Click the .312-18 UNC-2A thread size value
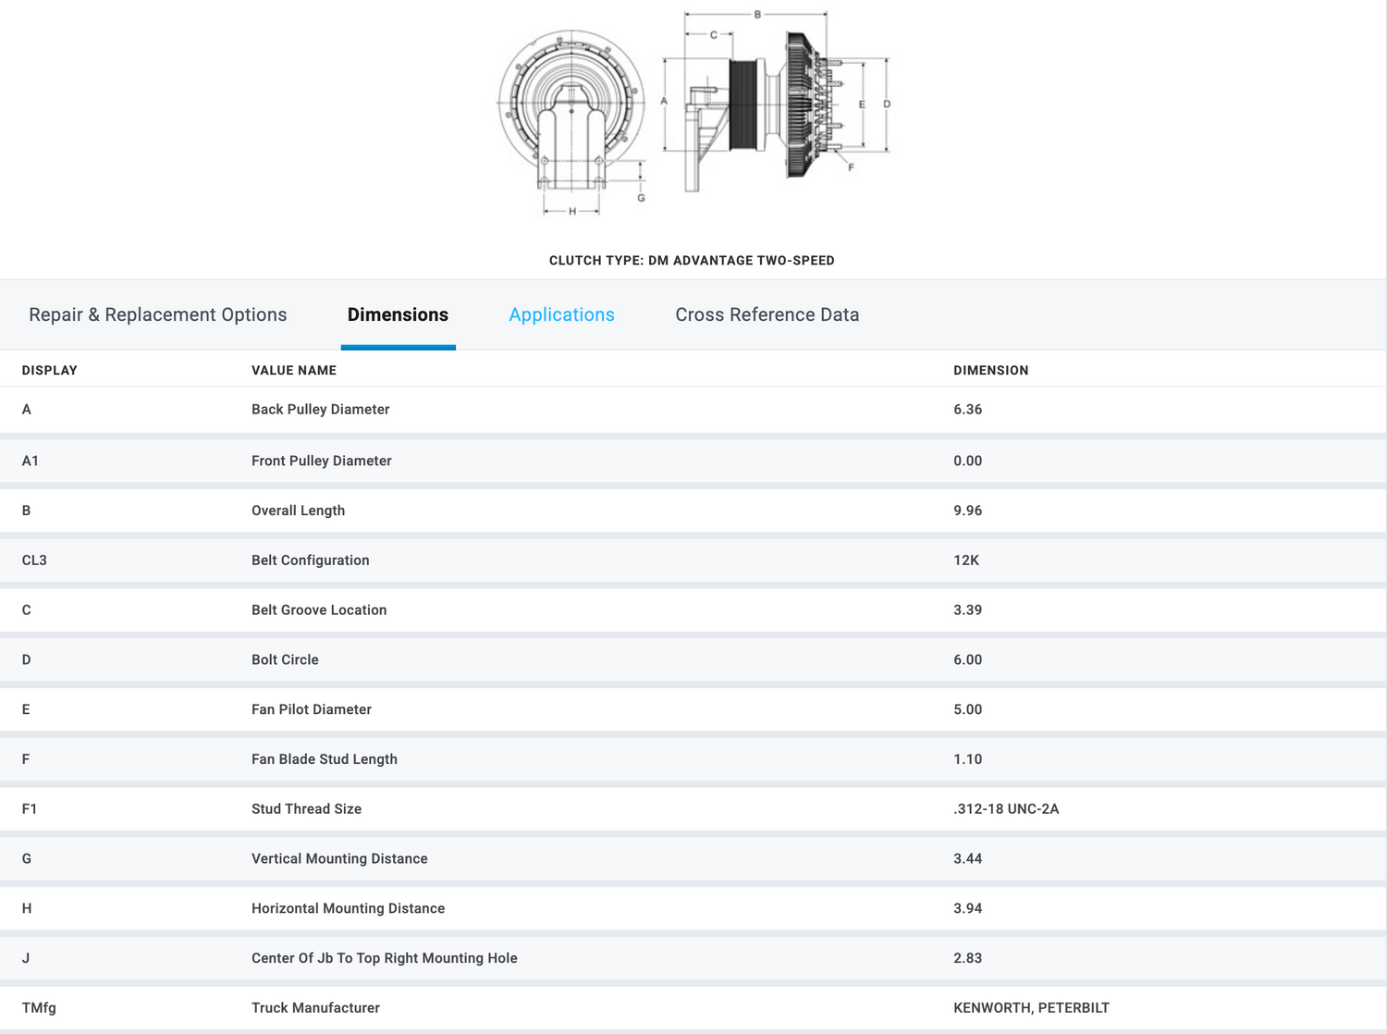The image size is (1387, 1034). click(x=1006, y=809)
